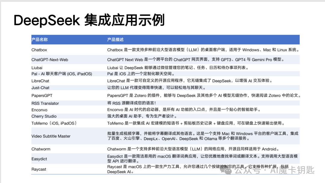Click the description starting "LibreChat 是一款可自定义"

click(190, 81)
